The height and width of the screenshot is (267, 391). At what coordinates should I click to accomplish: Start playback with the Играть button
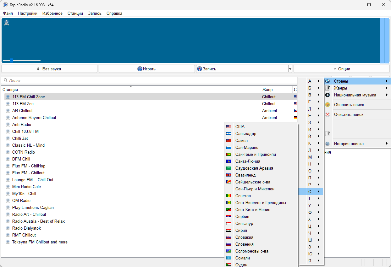point(147,69)
